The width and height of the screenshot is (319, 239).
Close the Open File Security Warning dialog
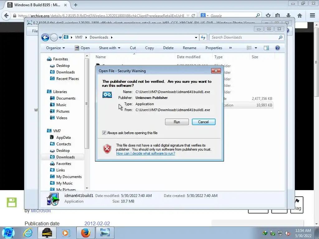click(216, 71)
